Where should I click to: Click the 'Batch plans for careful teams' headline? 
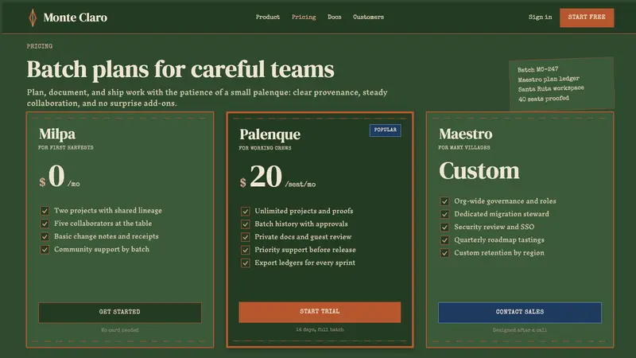tap(181, 69)
